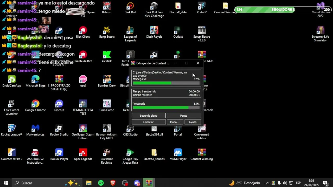Launch the Riot Client icon
This screenshot has height=187, width=333.
(83, 32)
